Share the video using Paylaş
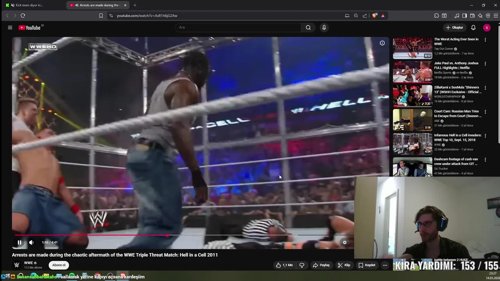The height and width of the screenshot is (281, 500). [x=321, y=265]
